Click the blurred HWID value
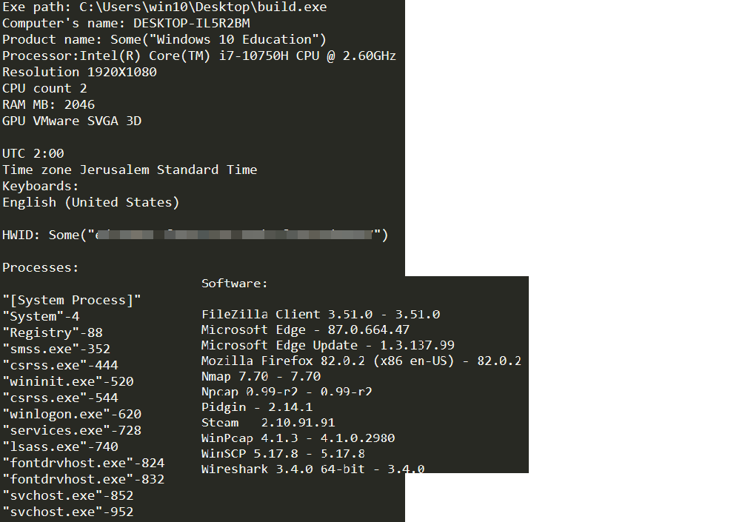Image resolution: width=748 pixels, height=522 pixels. [234, 235]
